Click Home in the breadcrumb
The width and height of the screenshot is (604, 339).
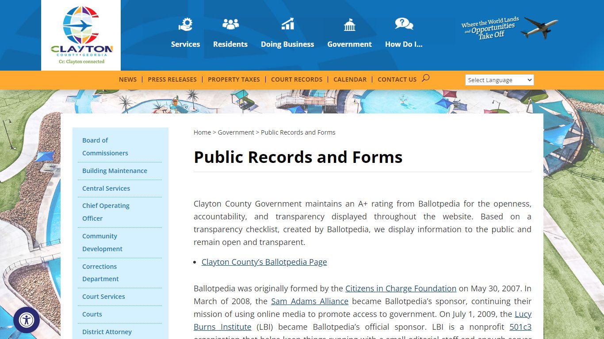click(202, 132)
